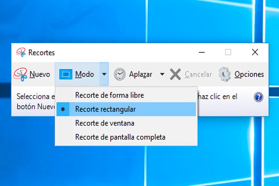Expand the Modo dropdown arrow
This screenshot has height=186, width=279.
104,74
